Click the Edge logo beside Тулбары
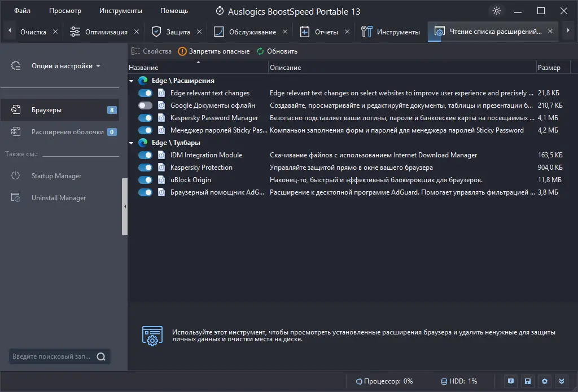578x392 pixels. (143, 142)
